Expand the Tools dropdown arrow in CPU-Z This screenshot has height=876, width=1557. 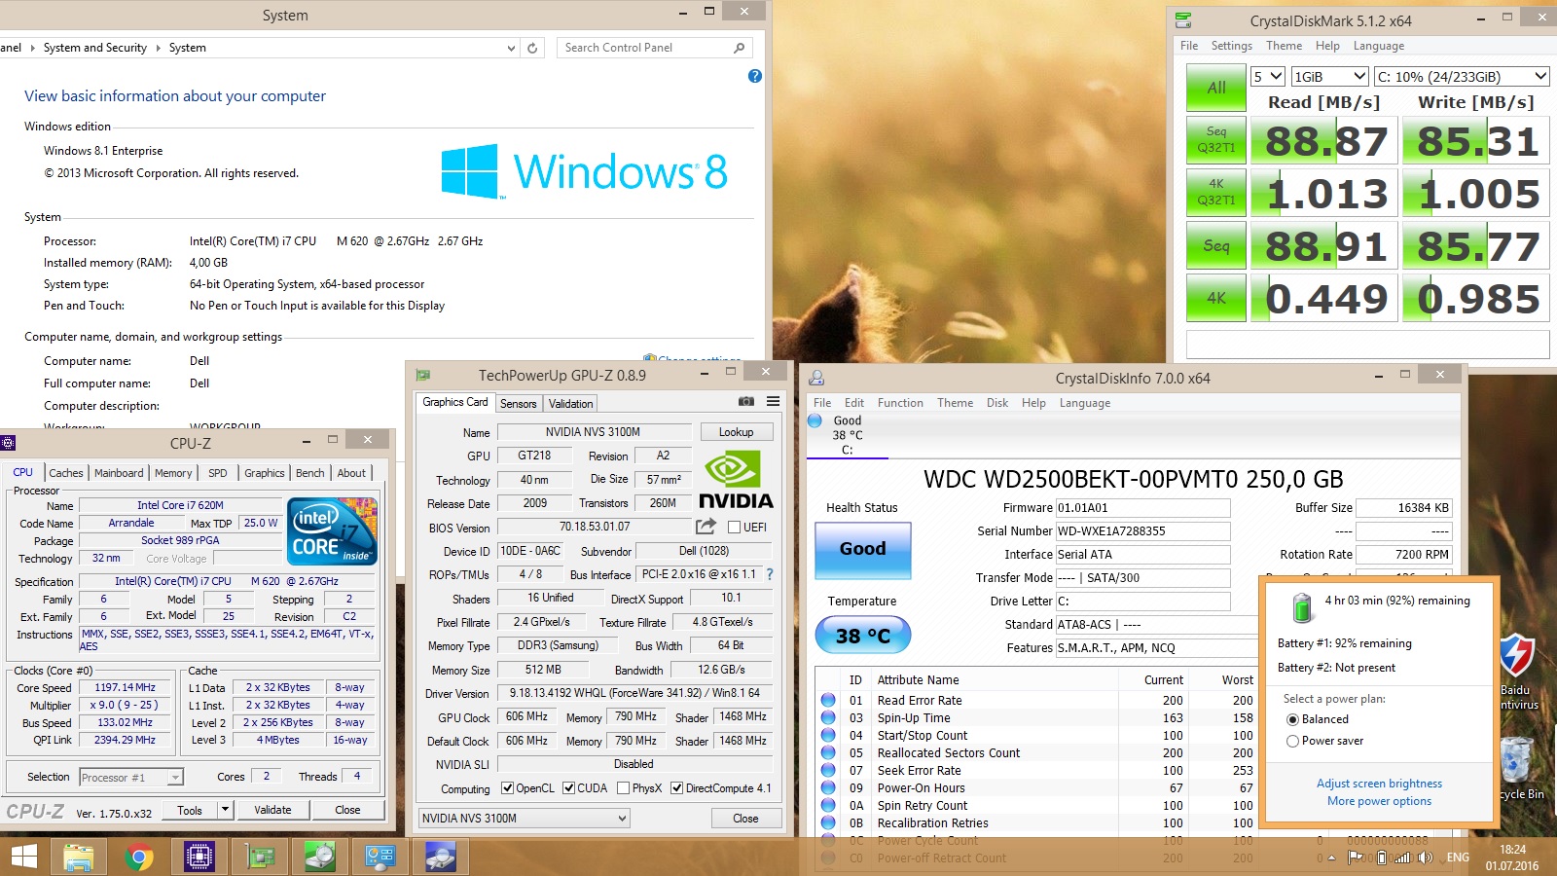click(x=225, y=809)
